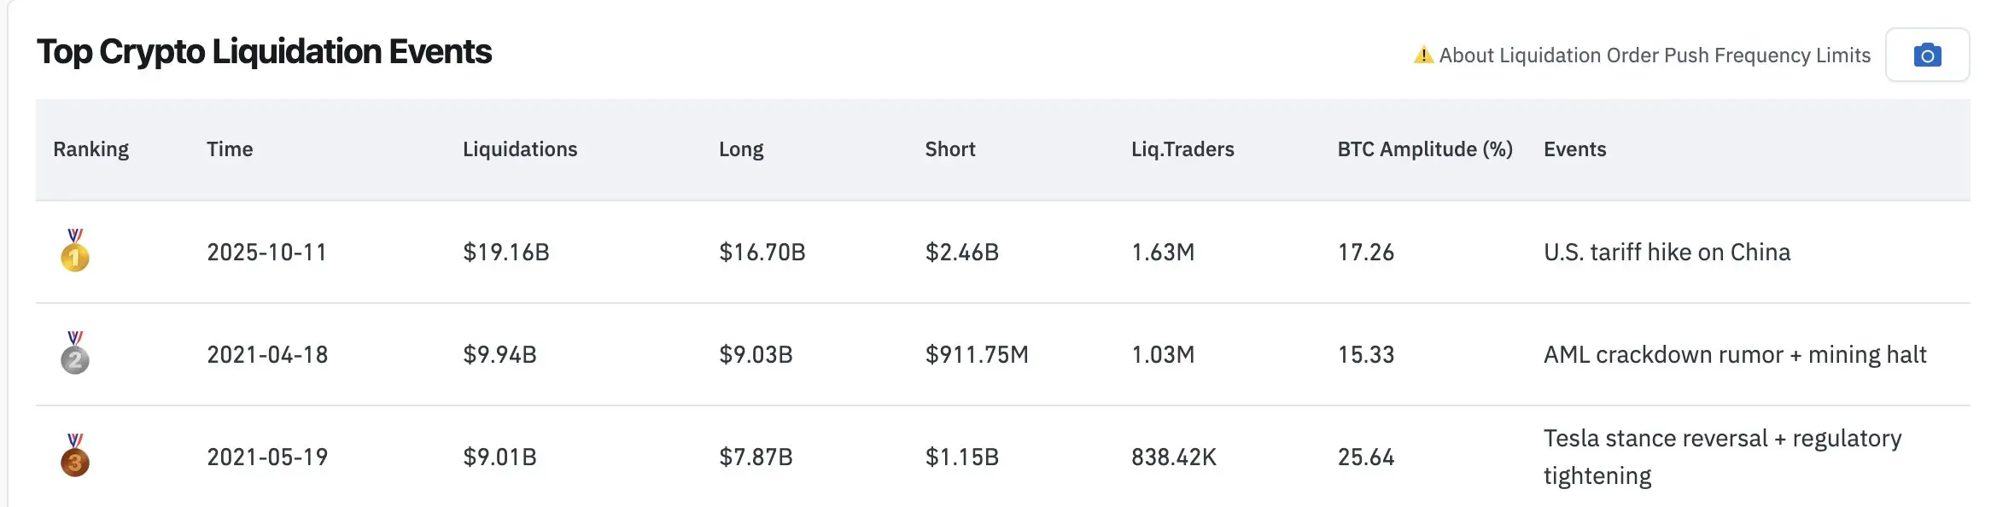This screenshot has width=1991, height=507.
Task: Click the AML crackdown rumor event text
Action: coord(1735,355)
